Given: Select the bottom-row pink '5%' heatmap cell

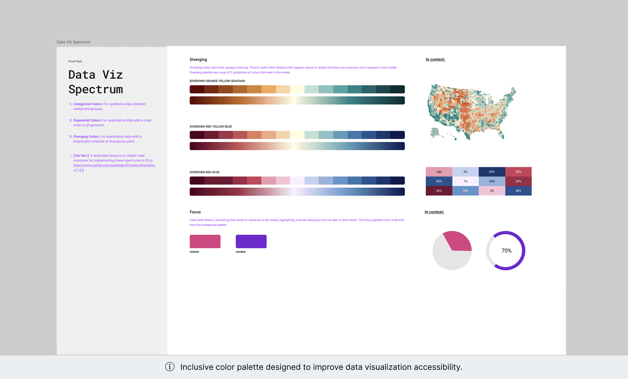Looking at the screenshot, I should click(x=492, y=191).
